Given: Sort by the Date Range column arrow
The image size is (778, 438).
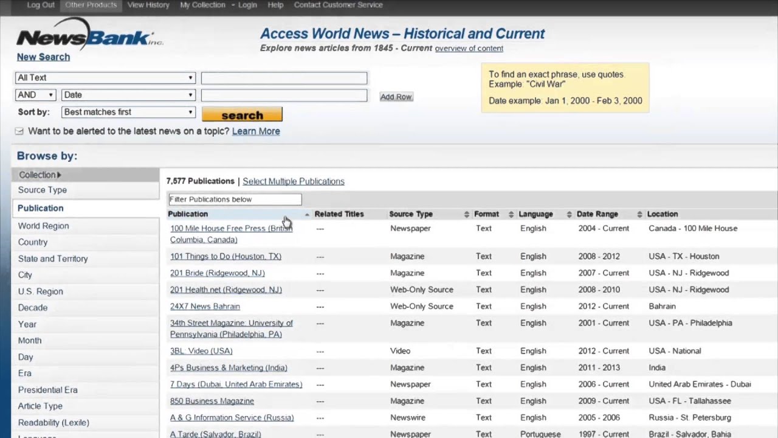Looking at the screenshot, I should [x=639, y=214].
